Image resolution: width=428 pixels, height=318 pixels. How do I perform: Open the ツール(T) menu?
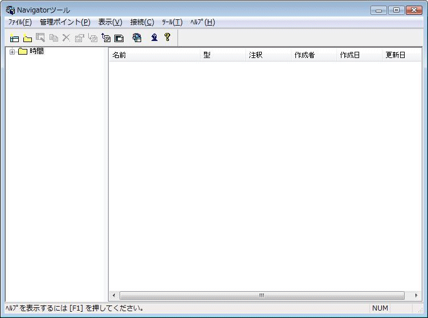172,22
